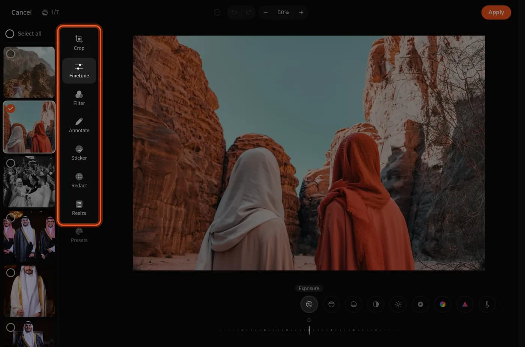Click the exposure slider handle
The height and width of the screenshot is (347, 525).
point(309,330)
